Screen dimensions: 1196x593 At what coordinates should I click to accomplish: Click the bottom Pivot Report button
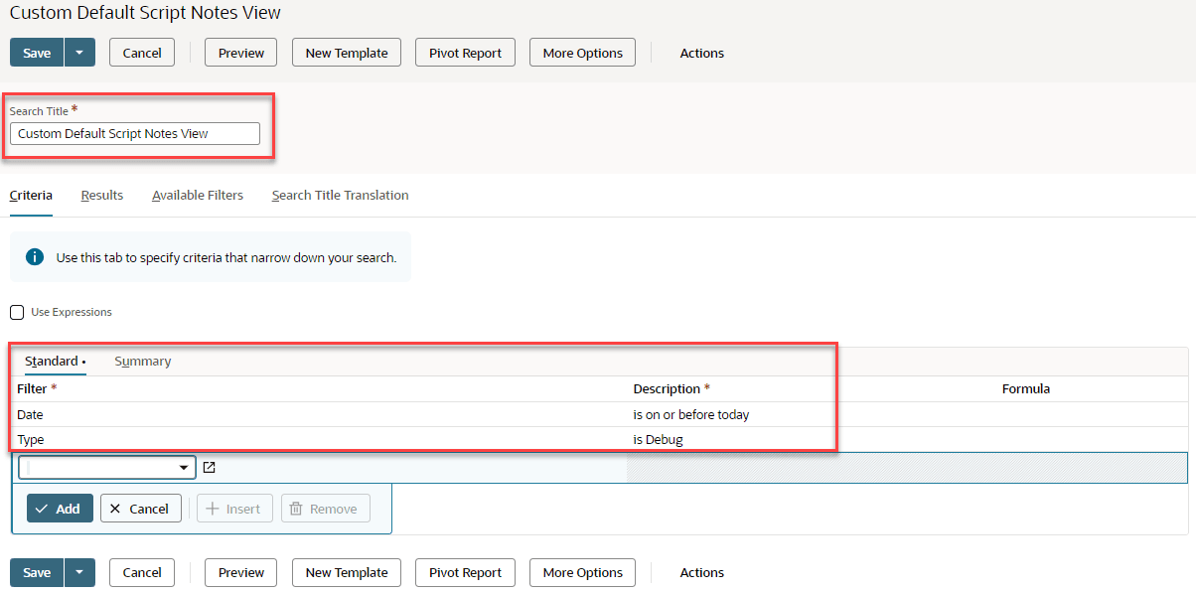[x=466, y=572]
